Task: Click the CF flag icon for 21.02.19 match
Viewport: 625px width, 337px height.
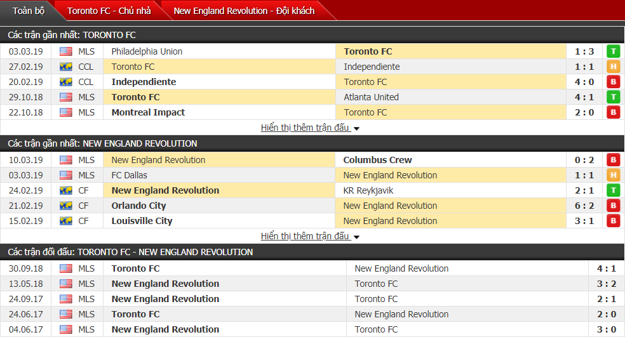Action: point(66,206)
